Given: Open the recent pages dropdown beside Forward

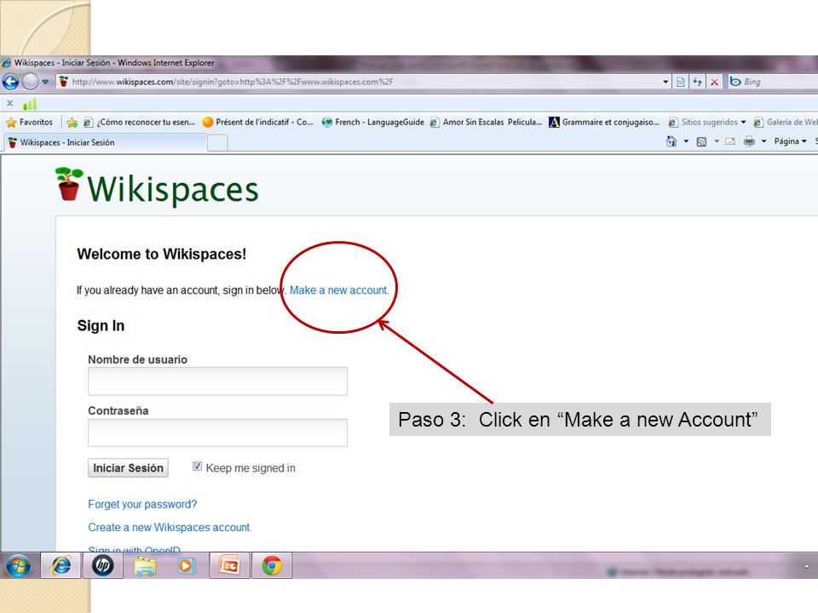Looking at the screenshot, I should (x=45, y=82).
